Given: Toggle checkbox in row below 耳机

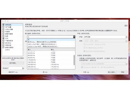Looking at the screenshot, I should click(3, 41).
